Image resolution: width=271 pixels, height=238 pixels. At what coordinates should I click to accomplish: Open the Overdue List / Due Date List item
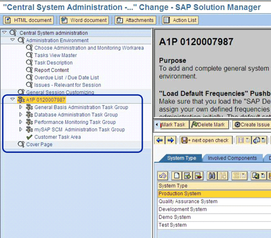66,77
